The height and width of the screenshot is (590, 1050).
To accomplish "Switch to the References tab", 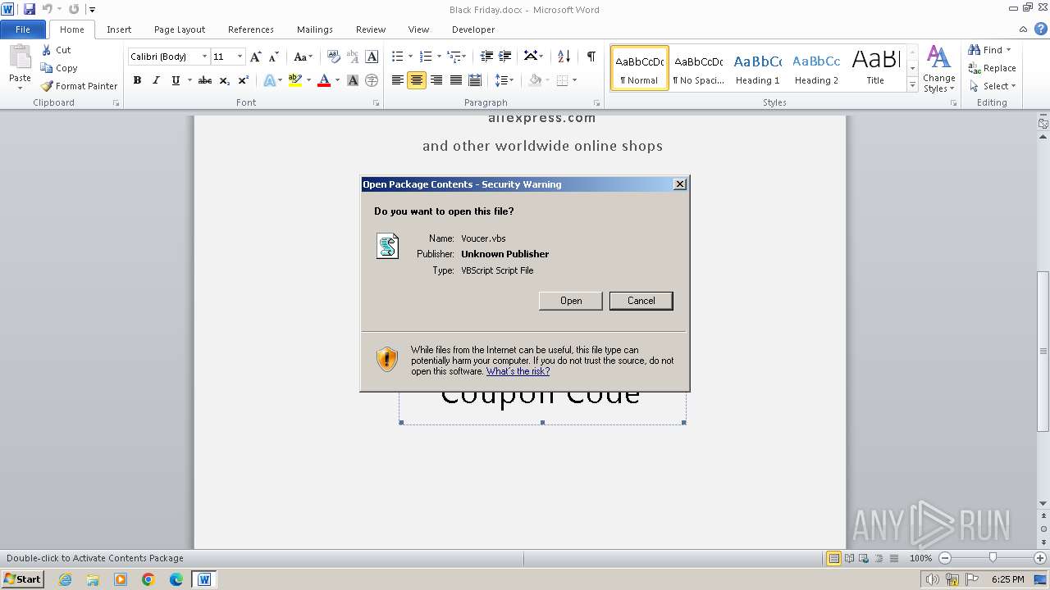I will (251, 29).
